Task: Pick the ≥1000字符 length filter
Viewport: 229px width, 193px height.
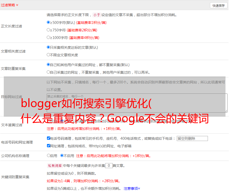Action: coord(48,37)
